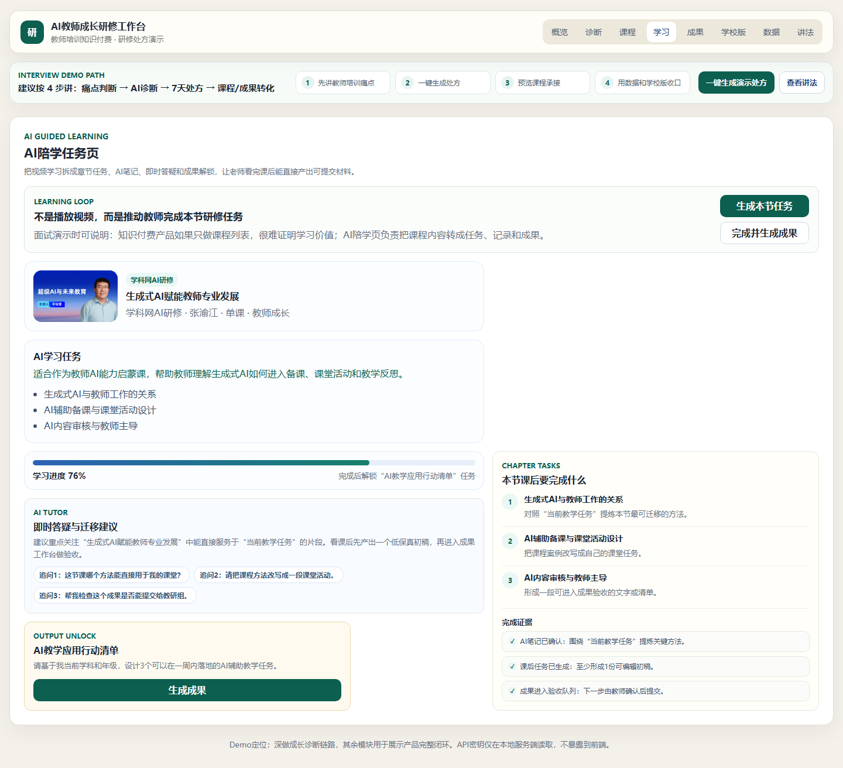Select follow-up 追问2 改写成课堂活动
Viewport: 843px width, 768px height.
[269, 575]
